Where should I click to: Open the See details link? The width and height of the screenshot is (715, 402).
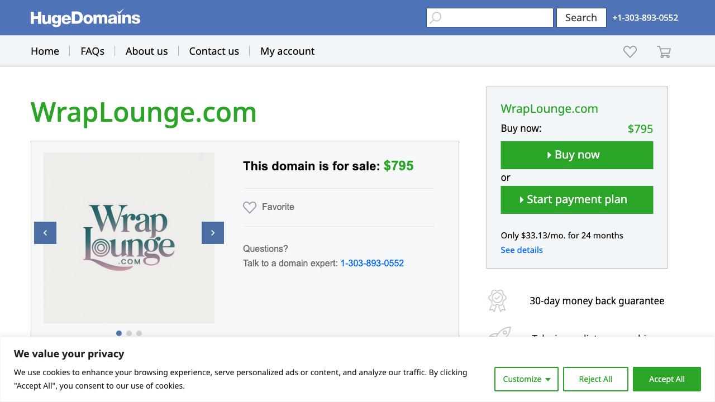point(521,250)
